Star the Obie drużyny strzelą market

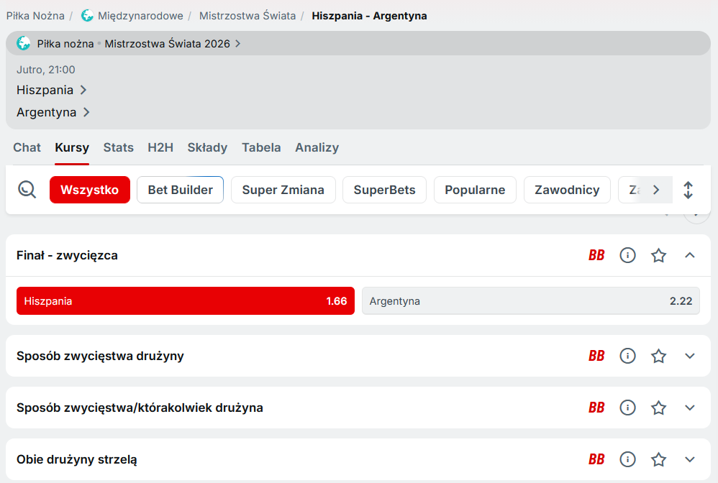pos(658,459)
